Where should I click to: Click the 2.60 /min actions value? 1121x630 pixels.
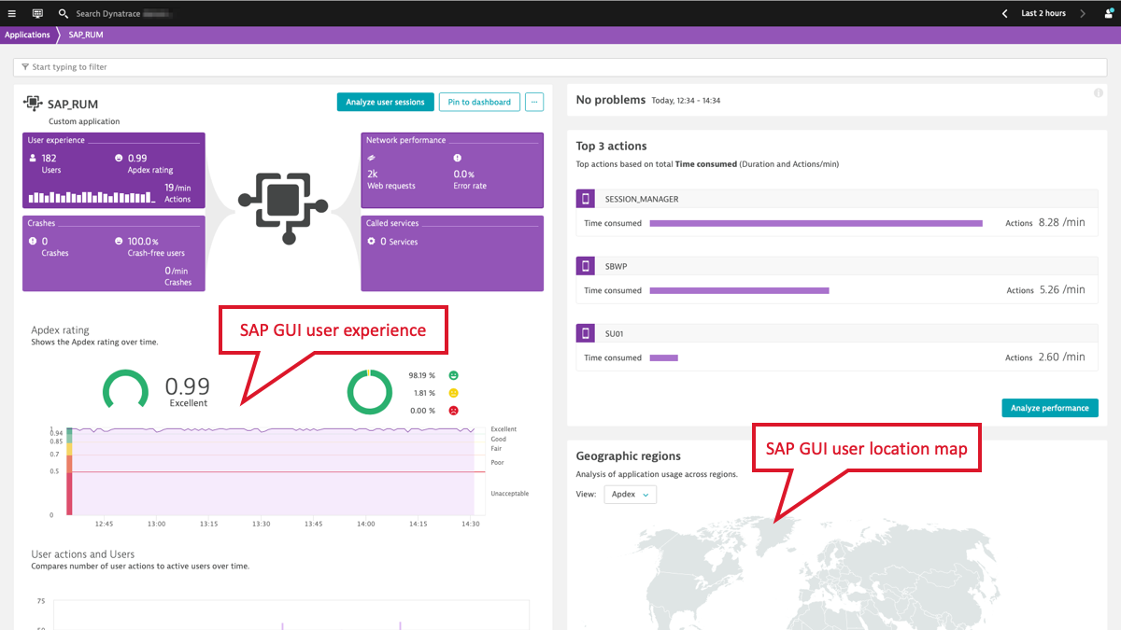click(x=1062, y=357)
